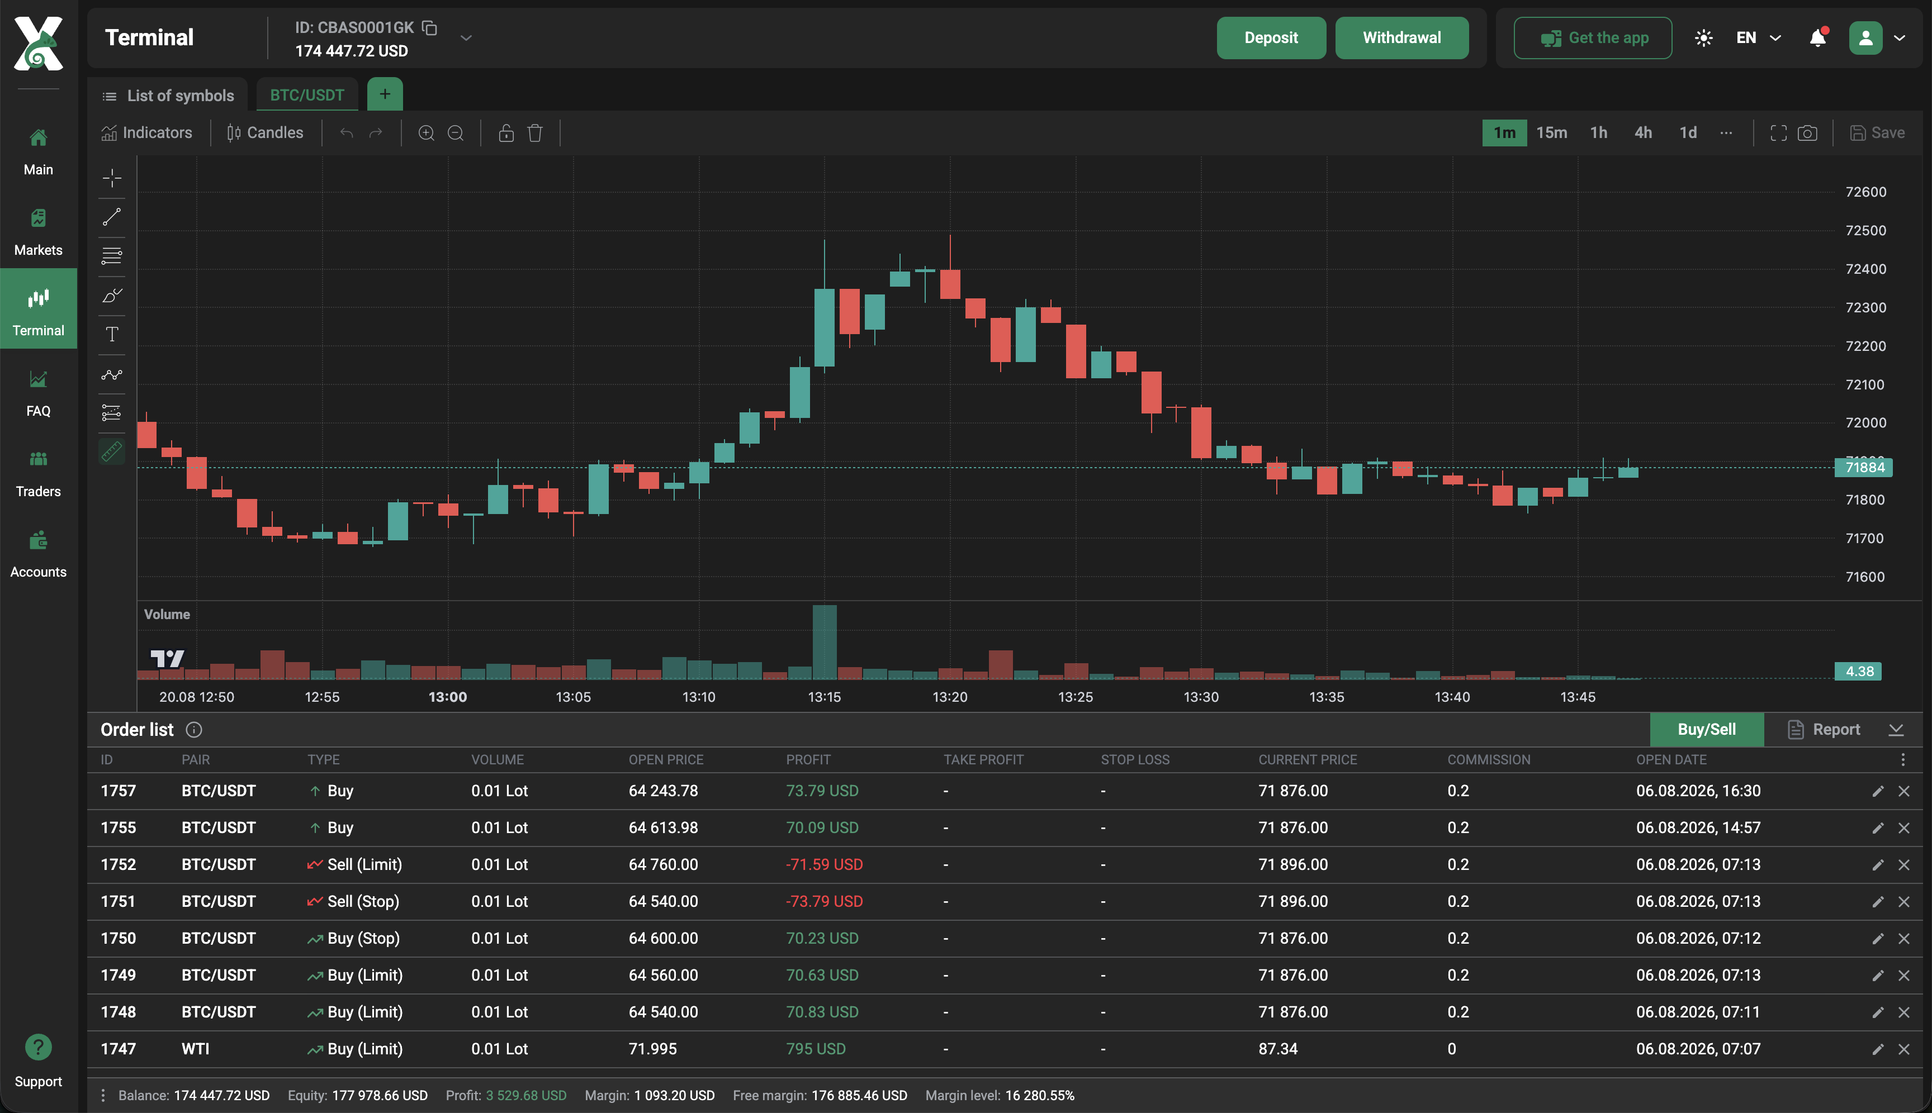Open the EN language dropdown

[1758, 37]
